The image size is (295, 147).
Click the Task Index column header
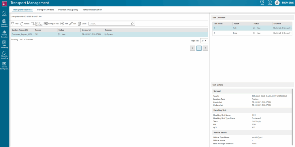point(222,24)
